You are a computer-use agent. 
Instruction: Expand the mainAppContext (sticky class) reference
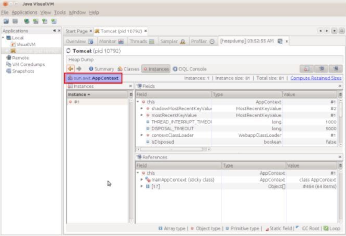click(142, 179)
